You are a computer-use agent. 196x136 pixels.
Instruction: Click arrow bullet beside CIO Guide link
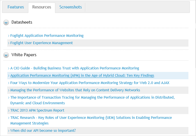pos(9,69)
